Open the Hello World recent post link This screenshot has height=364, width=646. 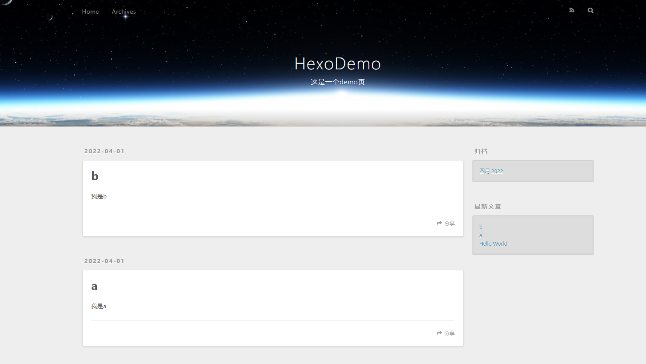pos(493,243)
